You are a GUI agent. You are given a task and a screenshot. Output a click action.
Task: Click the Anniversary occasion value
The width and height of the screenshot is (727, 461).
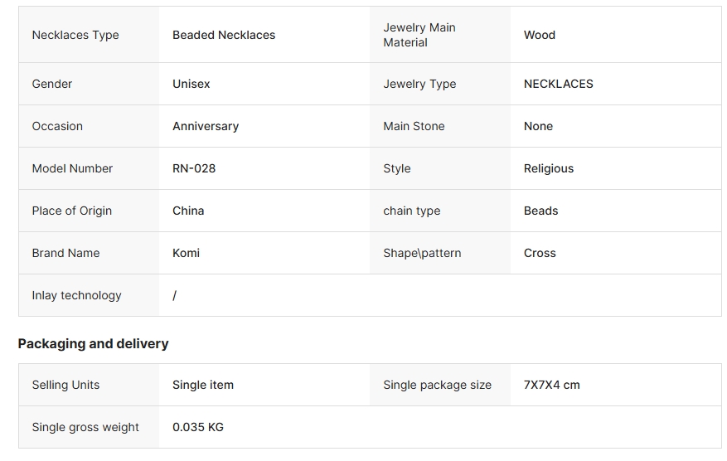[x=206, y=126]
